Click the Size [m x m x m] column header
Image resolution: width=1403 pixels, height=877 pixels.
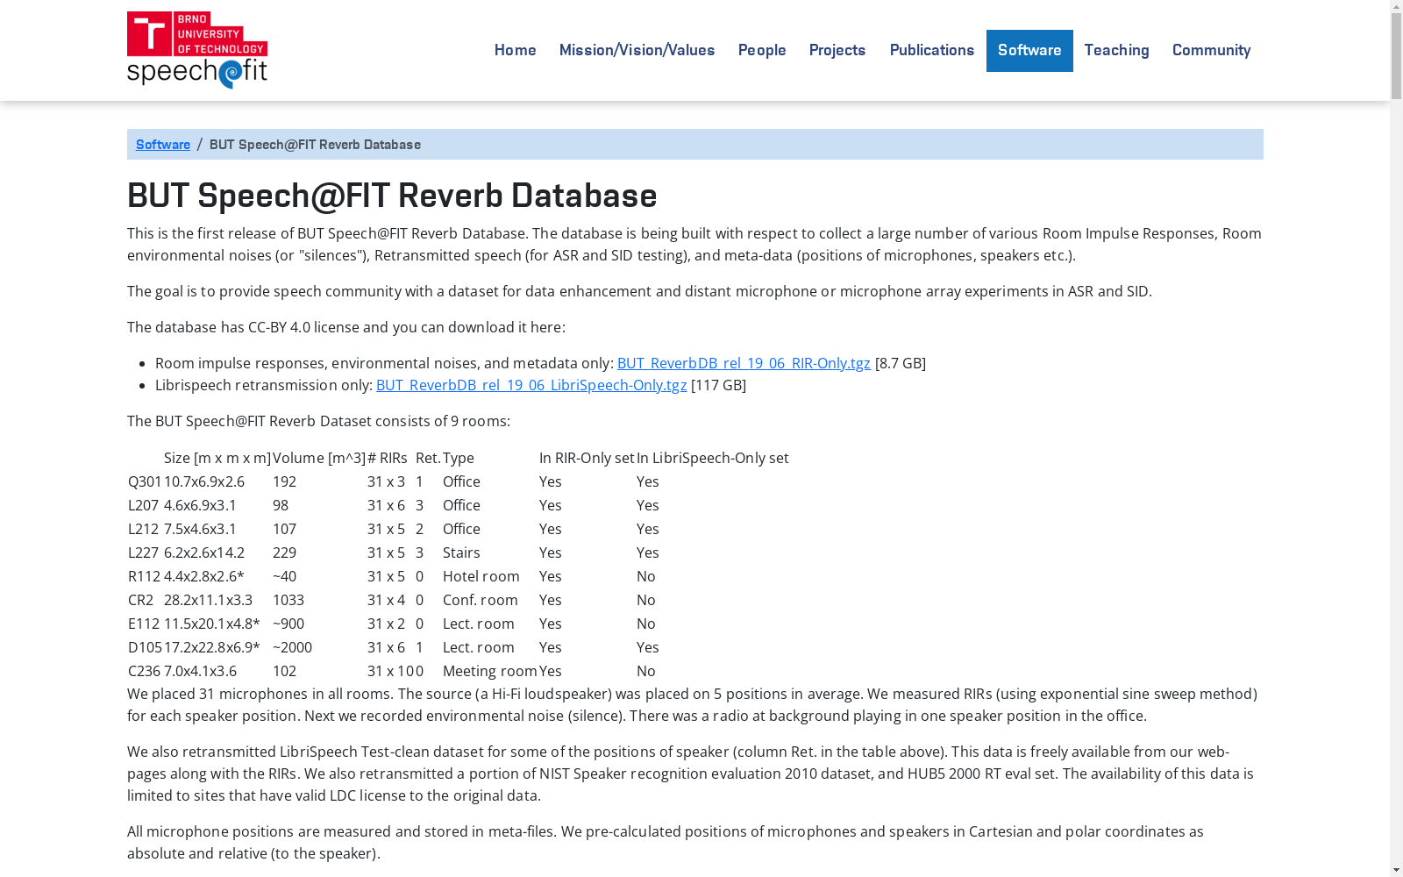click(x=217, y=458)
